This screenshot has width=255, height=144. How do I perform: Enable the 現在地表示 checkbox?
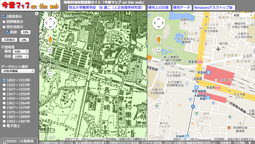pos(4,27)
